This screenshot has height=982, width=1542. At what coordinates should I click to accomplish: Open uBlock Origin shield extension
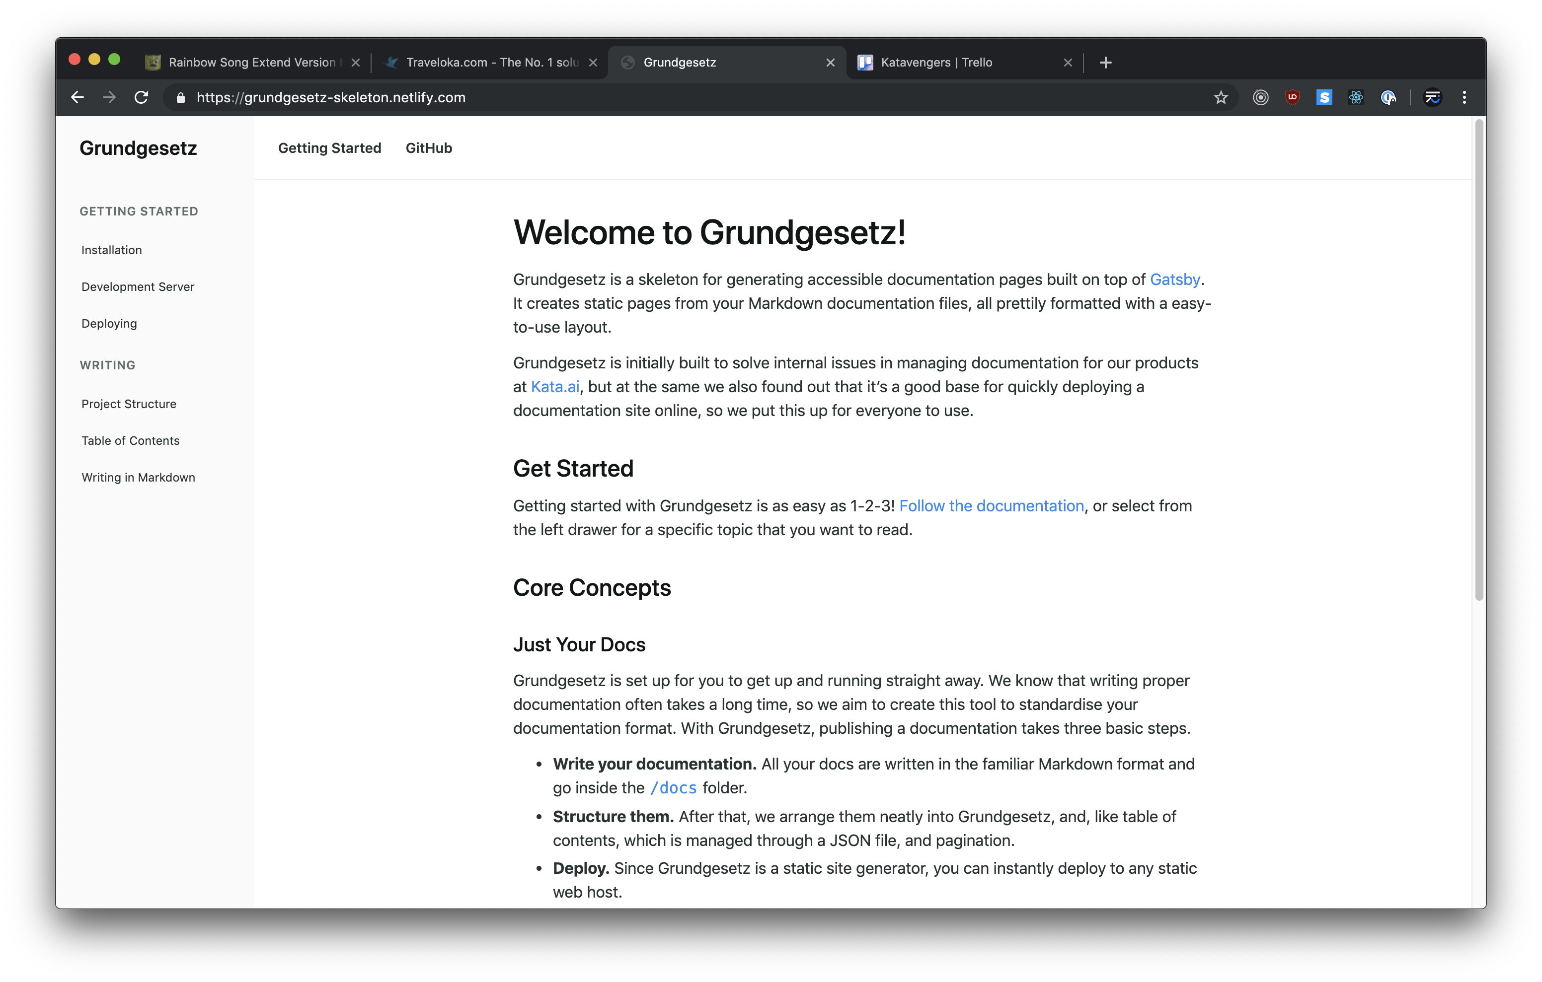[x=1292, y=97]
